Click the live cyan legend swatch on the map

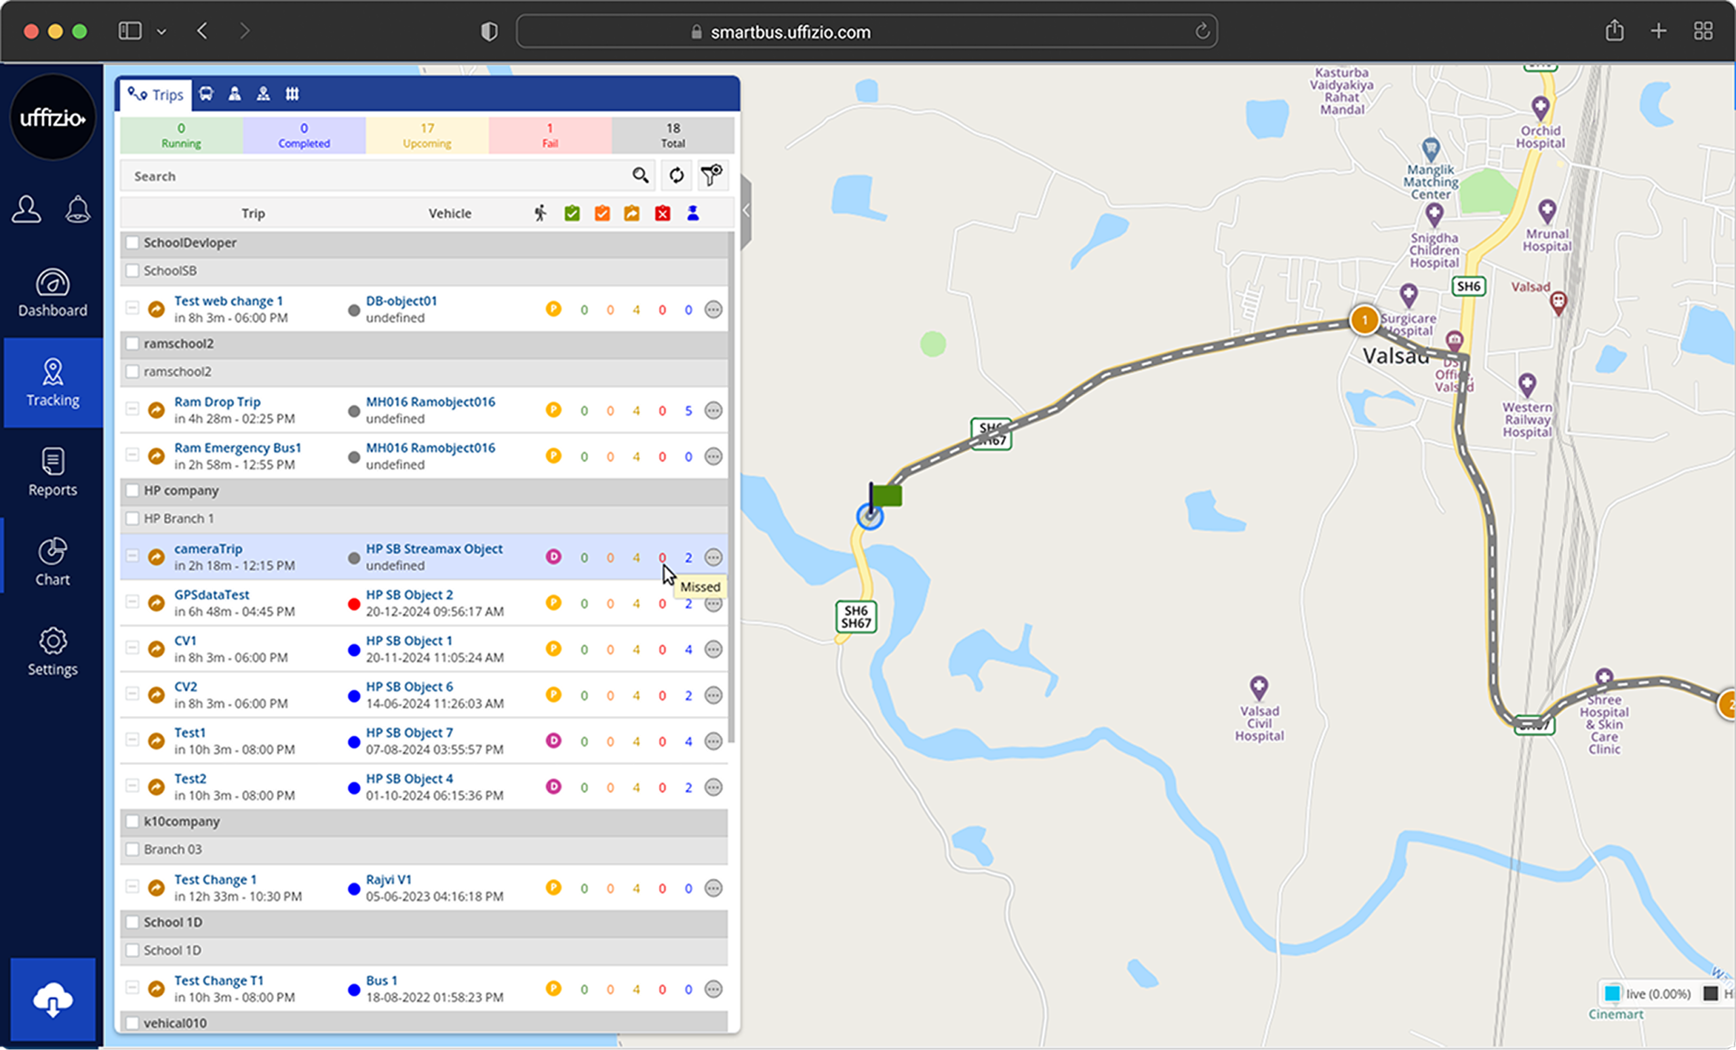coord(1612,994)
